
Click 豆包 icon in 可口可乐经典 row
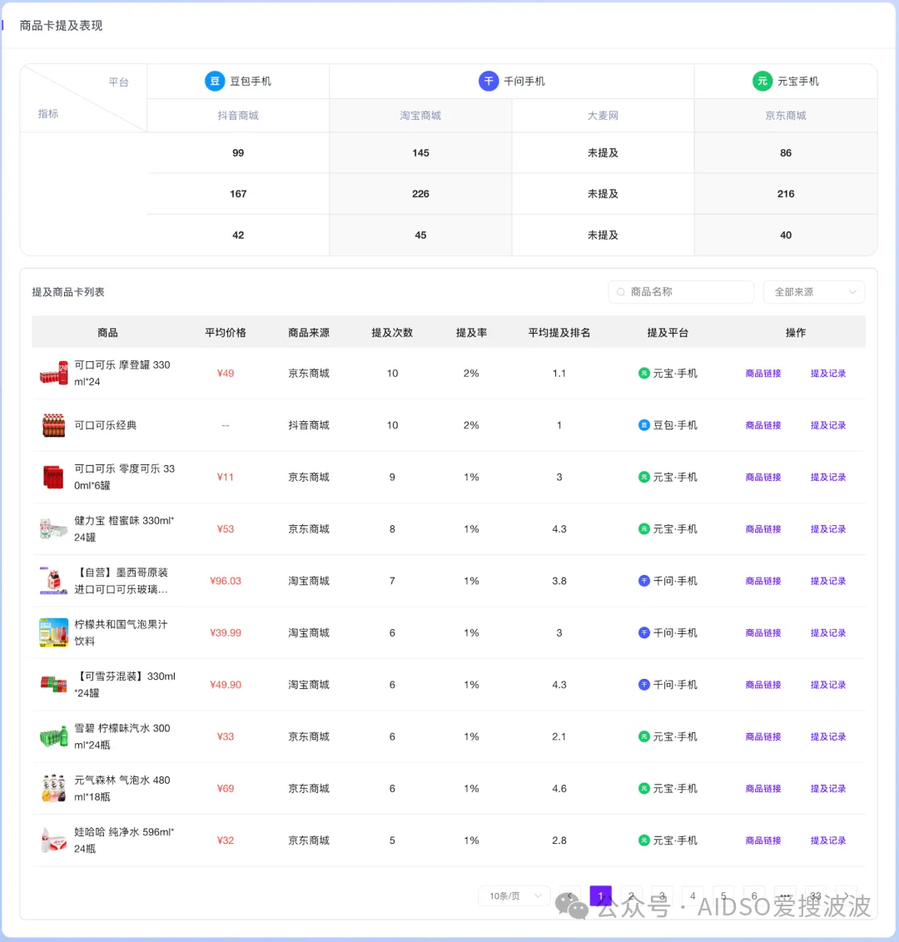click(x=643, y=425)
